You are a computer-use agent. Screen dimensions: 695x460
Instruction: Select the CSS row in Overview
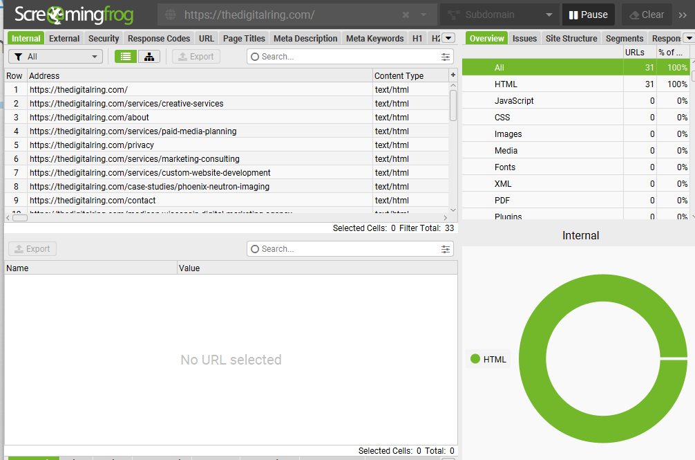[x=575, y=118]
